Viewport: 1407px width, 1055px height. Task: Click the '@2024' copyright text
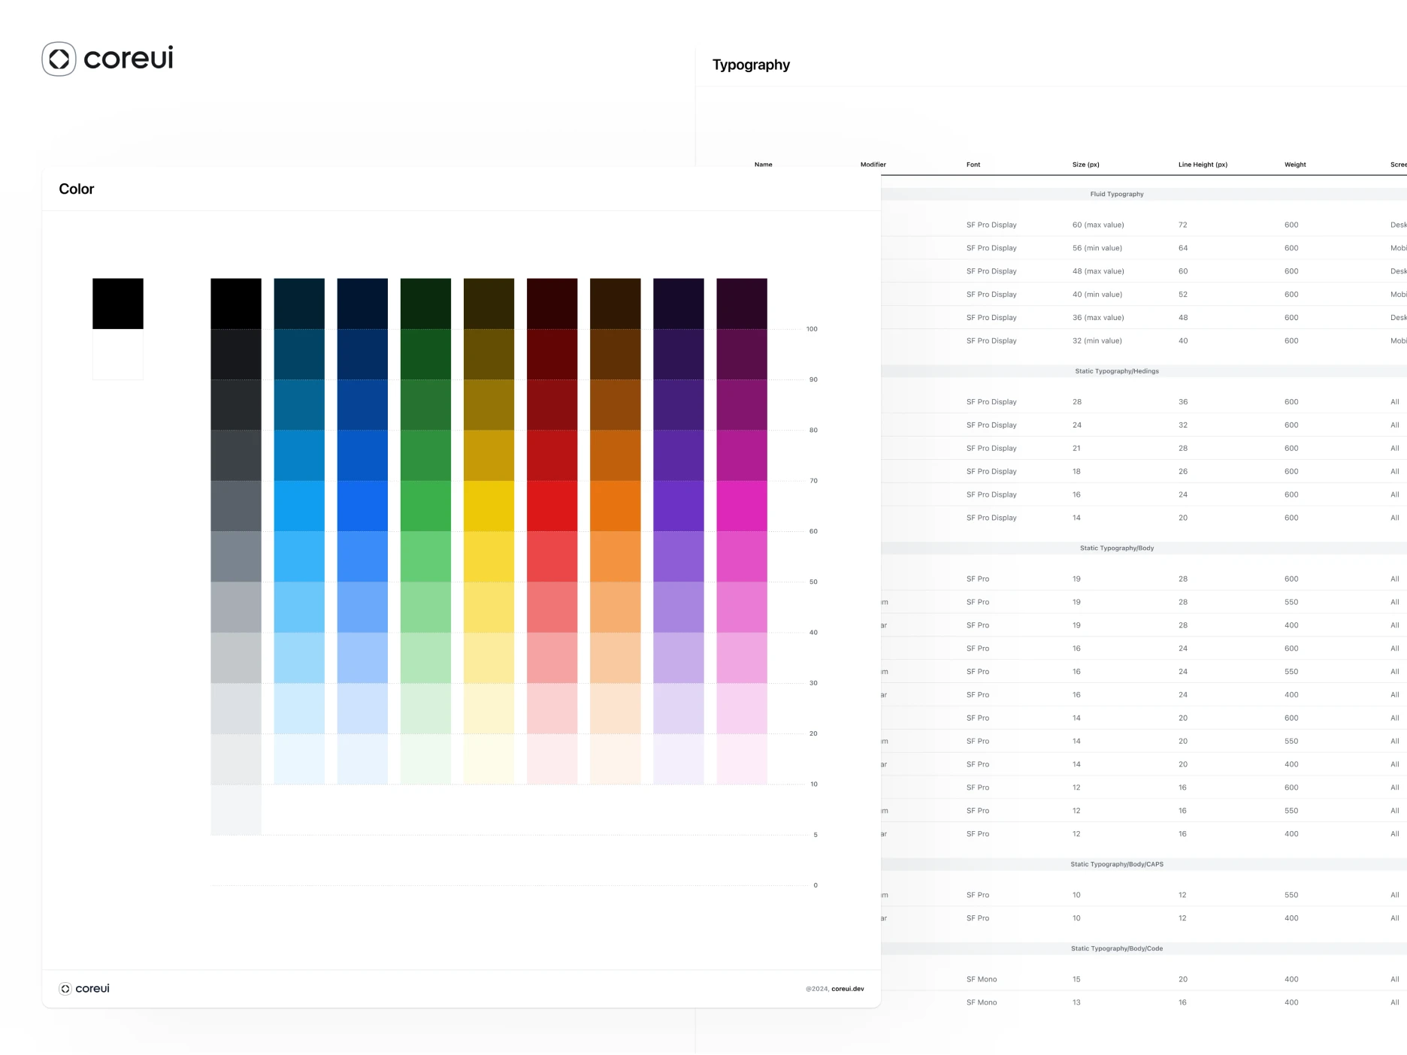tap(817, 989)
